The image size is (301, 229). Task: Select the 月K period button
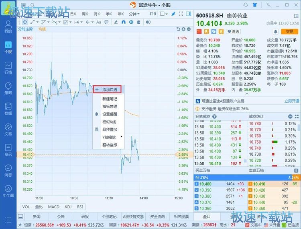pos(97,14)
